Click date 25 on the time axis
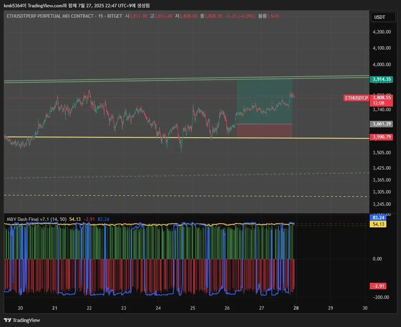 [x=192, y=308]
